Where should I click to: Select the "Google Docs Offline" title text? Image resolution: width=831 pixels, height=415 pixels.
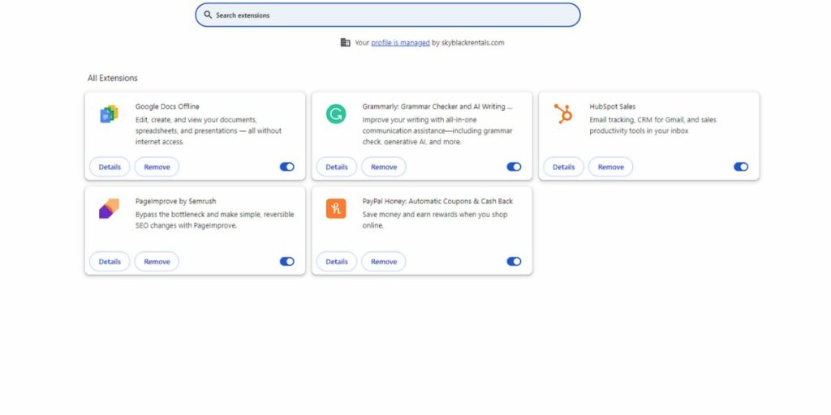(x=167, y=106)
